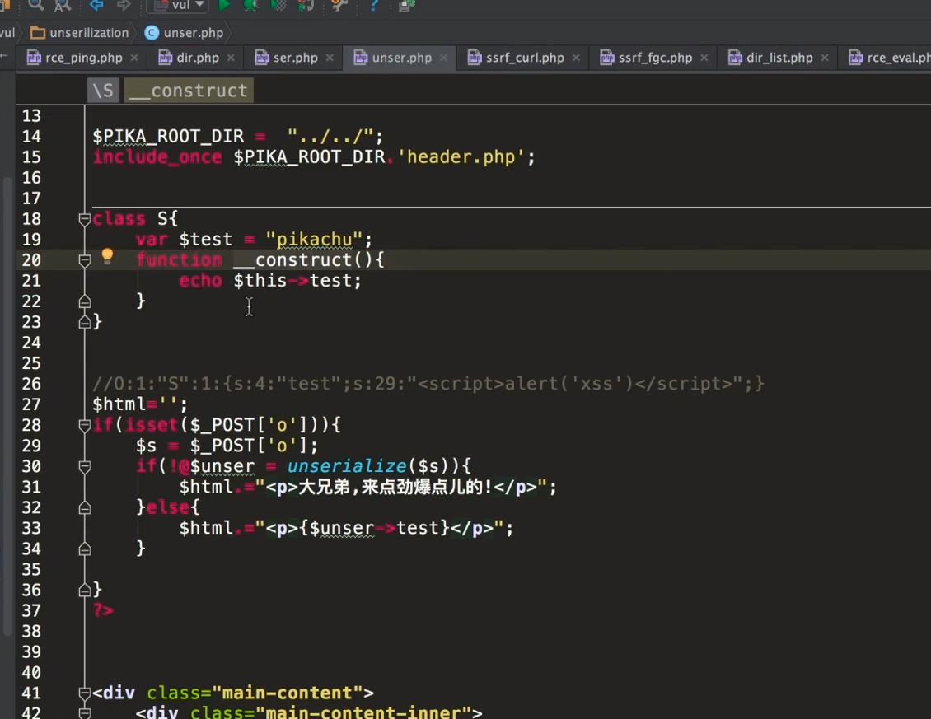Select the unserilization folder breadcrumb
931x719 pixels.
tap(80, 33)
